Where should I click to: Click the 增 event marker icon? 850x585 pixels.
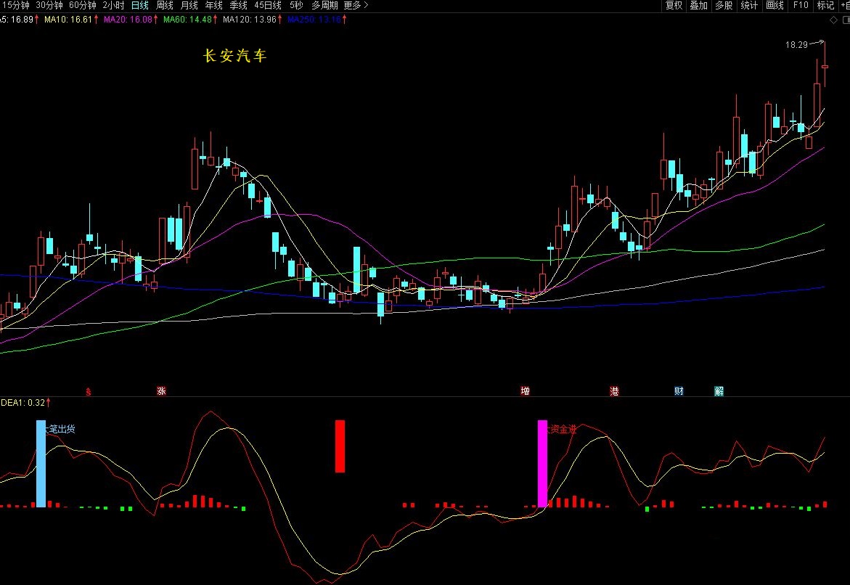point(525,391)
